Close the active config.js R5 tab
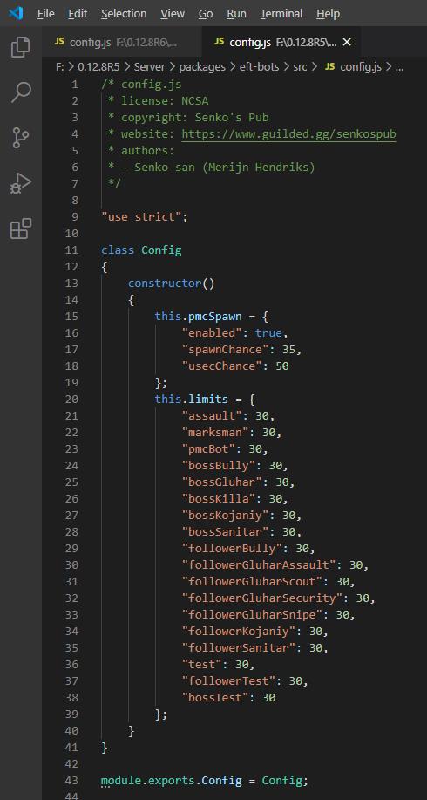This screenshot has height=800, width=427. (347, 43)
